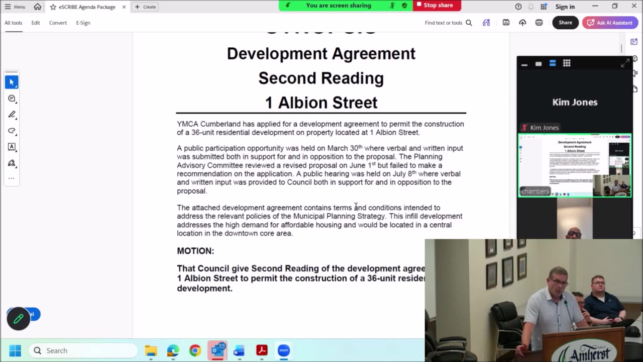Viewport: 643px width, 362px height.
Task: Select the freehand draw loop tool
Action: tap(12, 131)
